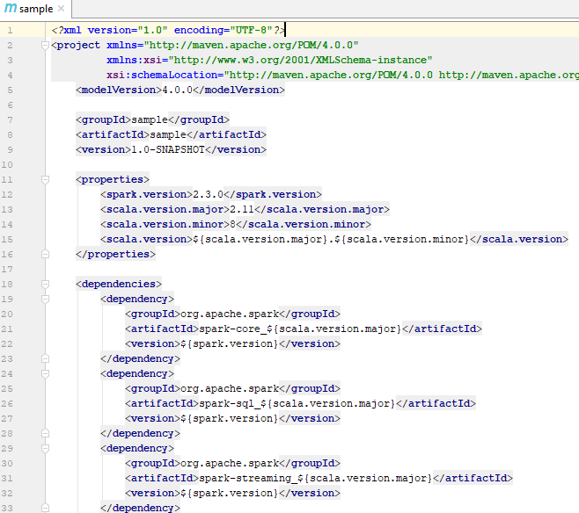579x513 pixels.
Task: Close the sample tab
Action: tap(62, 8)
